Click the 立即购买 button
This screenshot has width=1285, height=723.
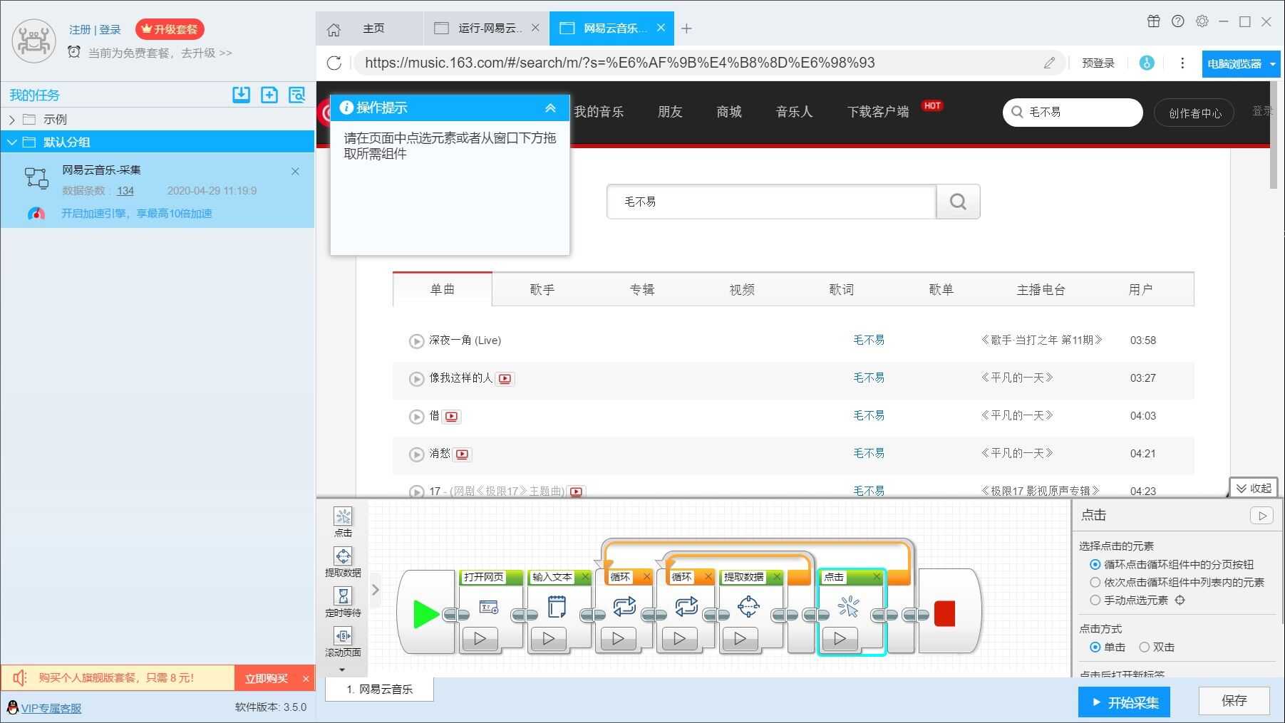267,678
